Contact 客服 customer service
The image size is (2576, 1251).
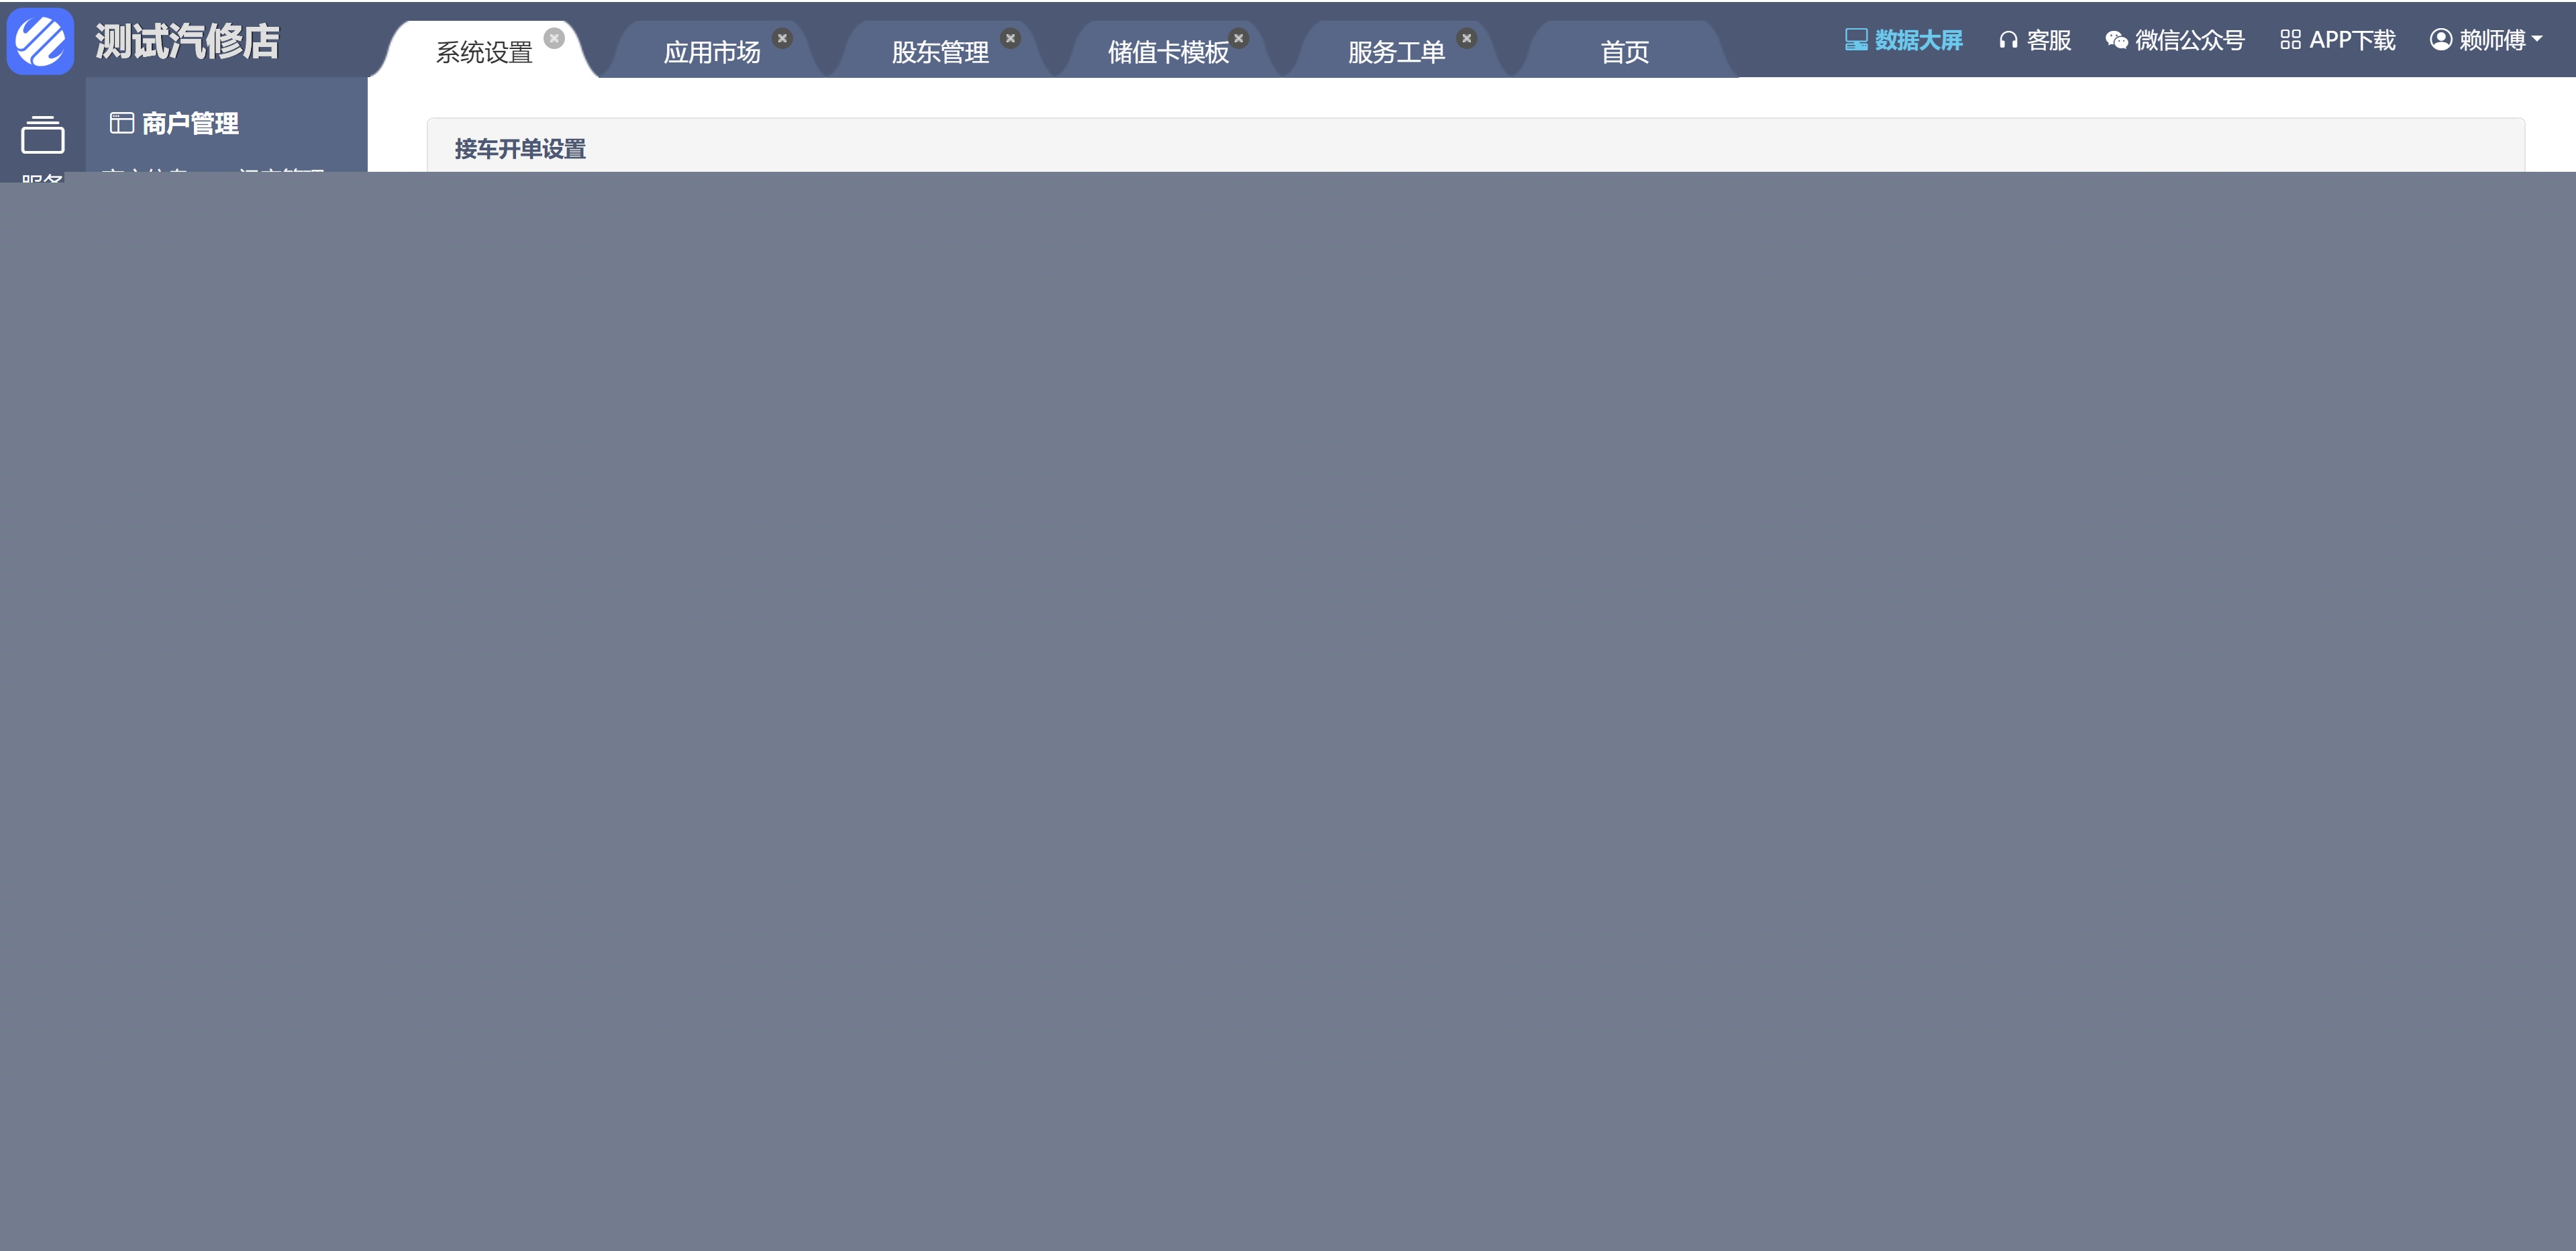2034,40
